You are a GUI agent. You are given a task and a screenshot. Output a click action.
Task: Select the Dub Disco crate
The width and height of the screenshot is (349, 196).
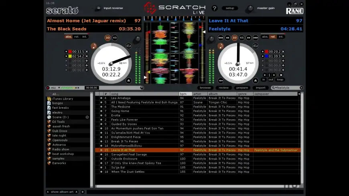pyautogui.click(x=60, y=131)
